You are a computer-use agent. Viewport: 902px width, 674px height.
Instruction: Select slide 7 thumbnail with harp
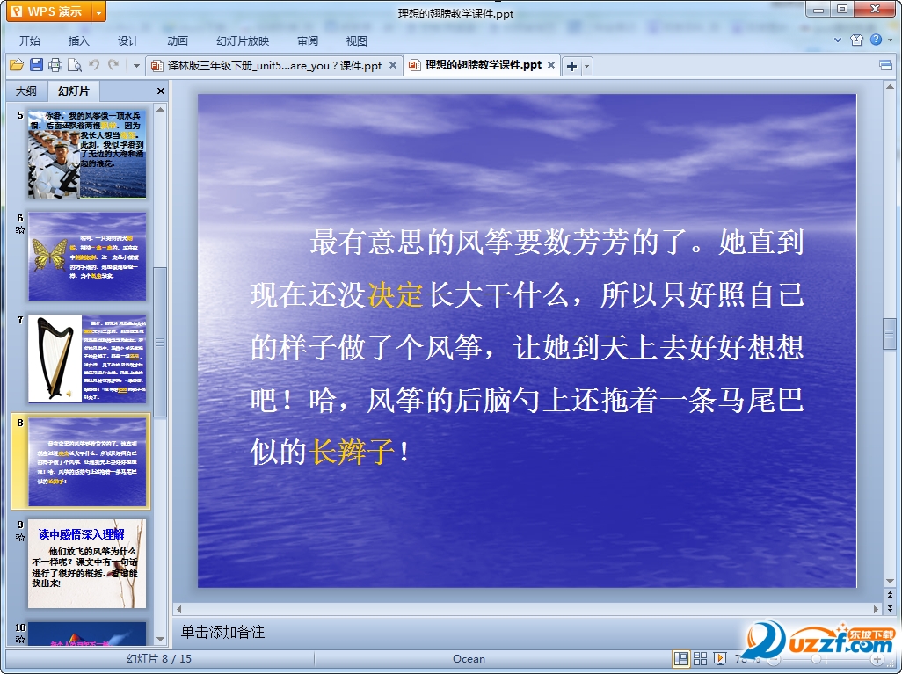point(87,359)
